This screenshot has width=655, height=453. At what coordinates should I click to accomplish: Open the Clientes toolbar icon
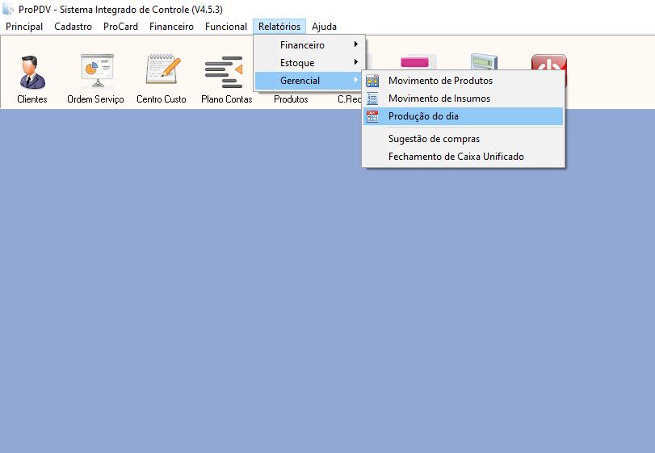(x=32, y=72)
